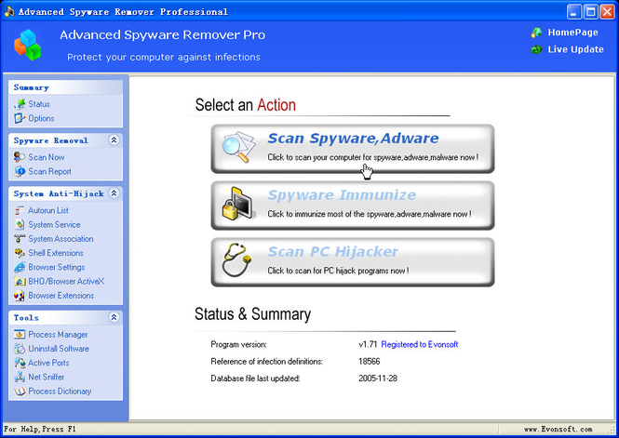This screenshot has width=619, height=438.
Task: Click the Browser Extensions icon
Action: 20,296
